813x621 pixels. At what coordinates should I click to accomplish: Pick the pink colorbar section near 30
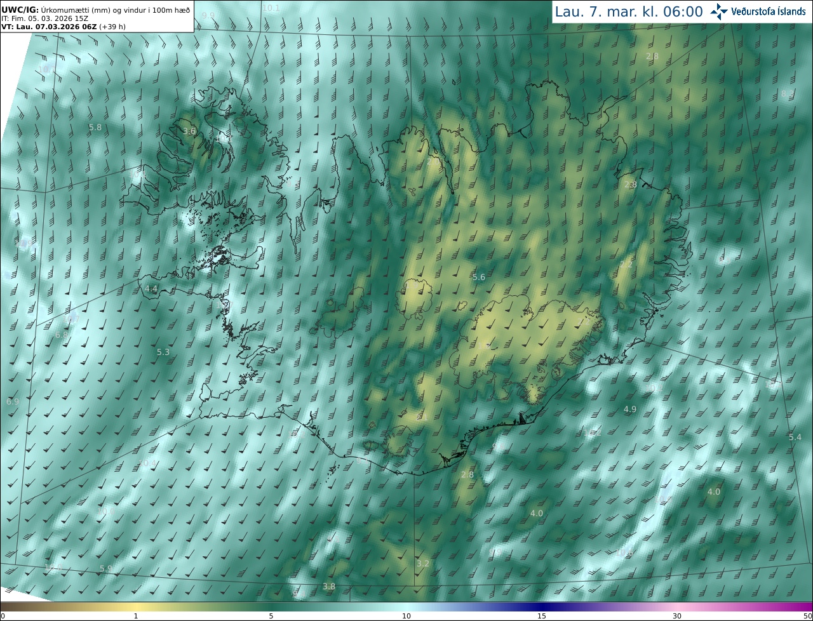pyautogui.click(x=677, y=606)
